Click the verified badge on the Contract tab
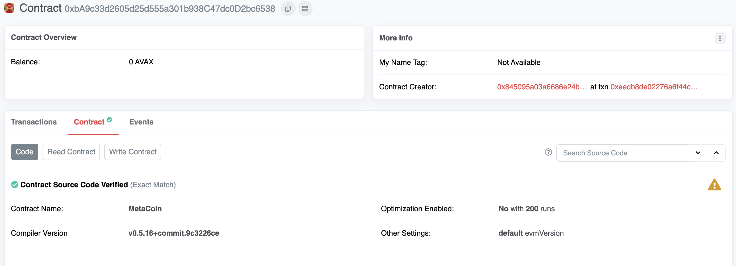This screenshot has width=736, height=266. coord(110,120)
